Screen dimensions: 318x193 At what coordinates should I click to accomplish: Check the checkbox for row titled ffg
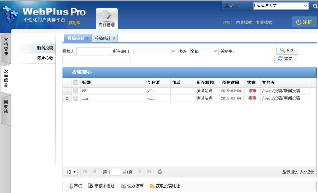[76, 98]
